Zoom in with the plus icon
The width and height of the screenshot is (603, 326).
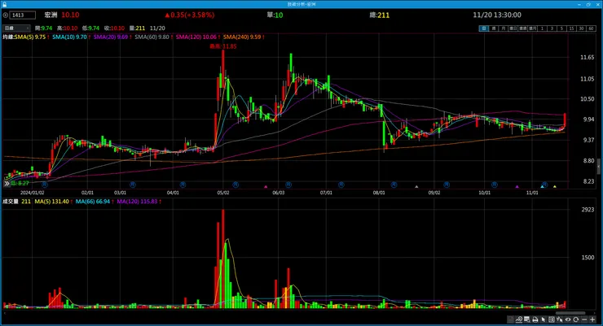click(x=592, y=319)
